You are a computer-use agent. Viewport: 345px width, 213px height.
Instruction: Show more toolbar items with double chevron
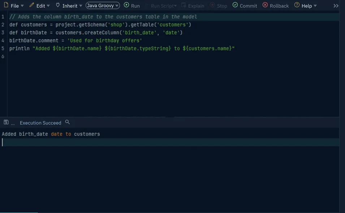pyautogui.click(x=336, y=6)
